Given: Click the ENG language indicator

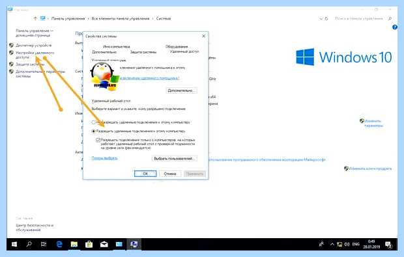Looking at the screenshot, I should (356, 244).
